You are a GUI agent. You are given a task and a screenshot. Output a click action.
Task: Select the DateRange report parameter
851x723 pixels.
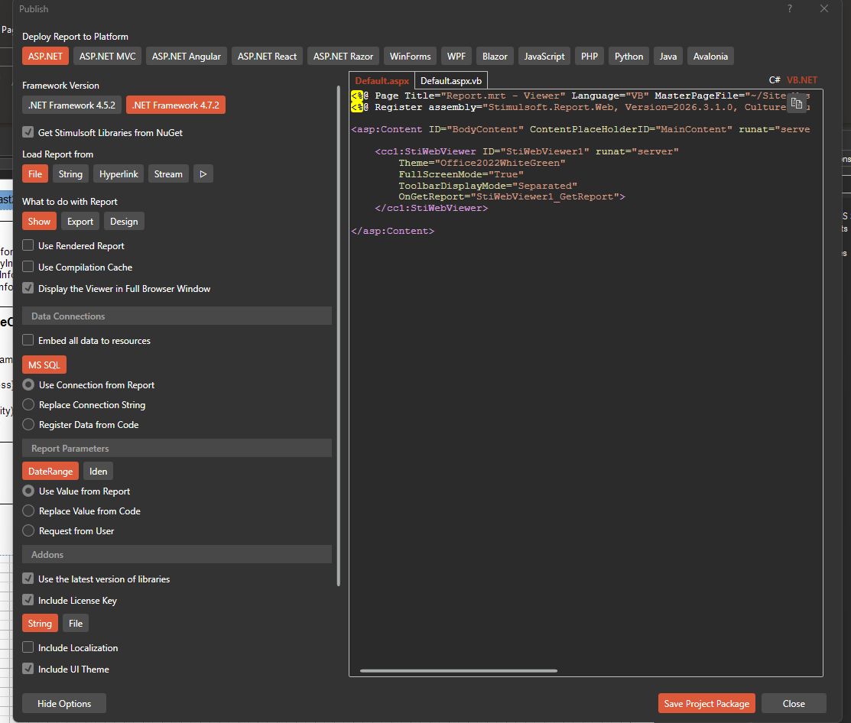(x=50, y=472)
